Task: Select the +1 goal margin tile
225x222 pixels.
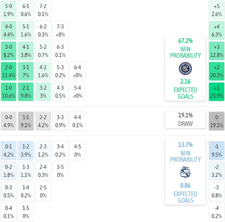Action: coord(217,92)
